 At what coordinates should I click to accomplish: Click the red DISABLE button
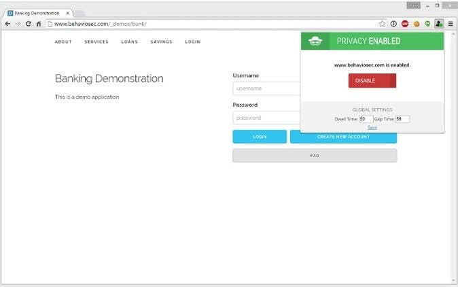pos(372,81)
